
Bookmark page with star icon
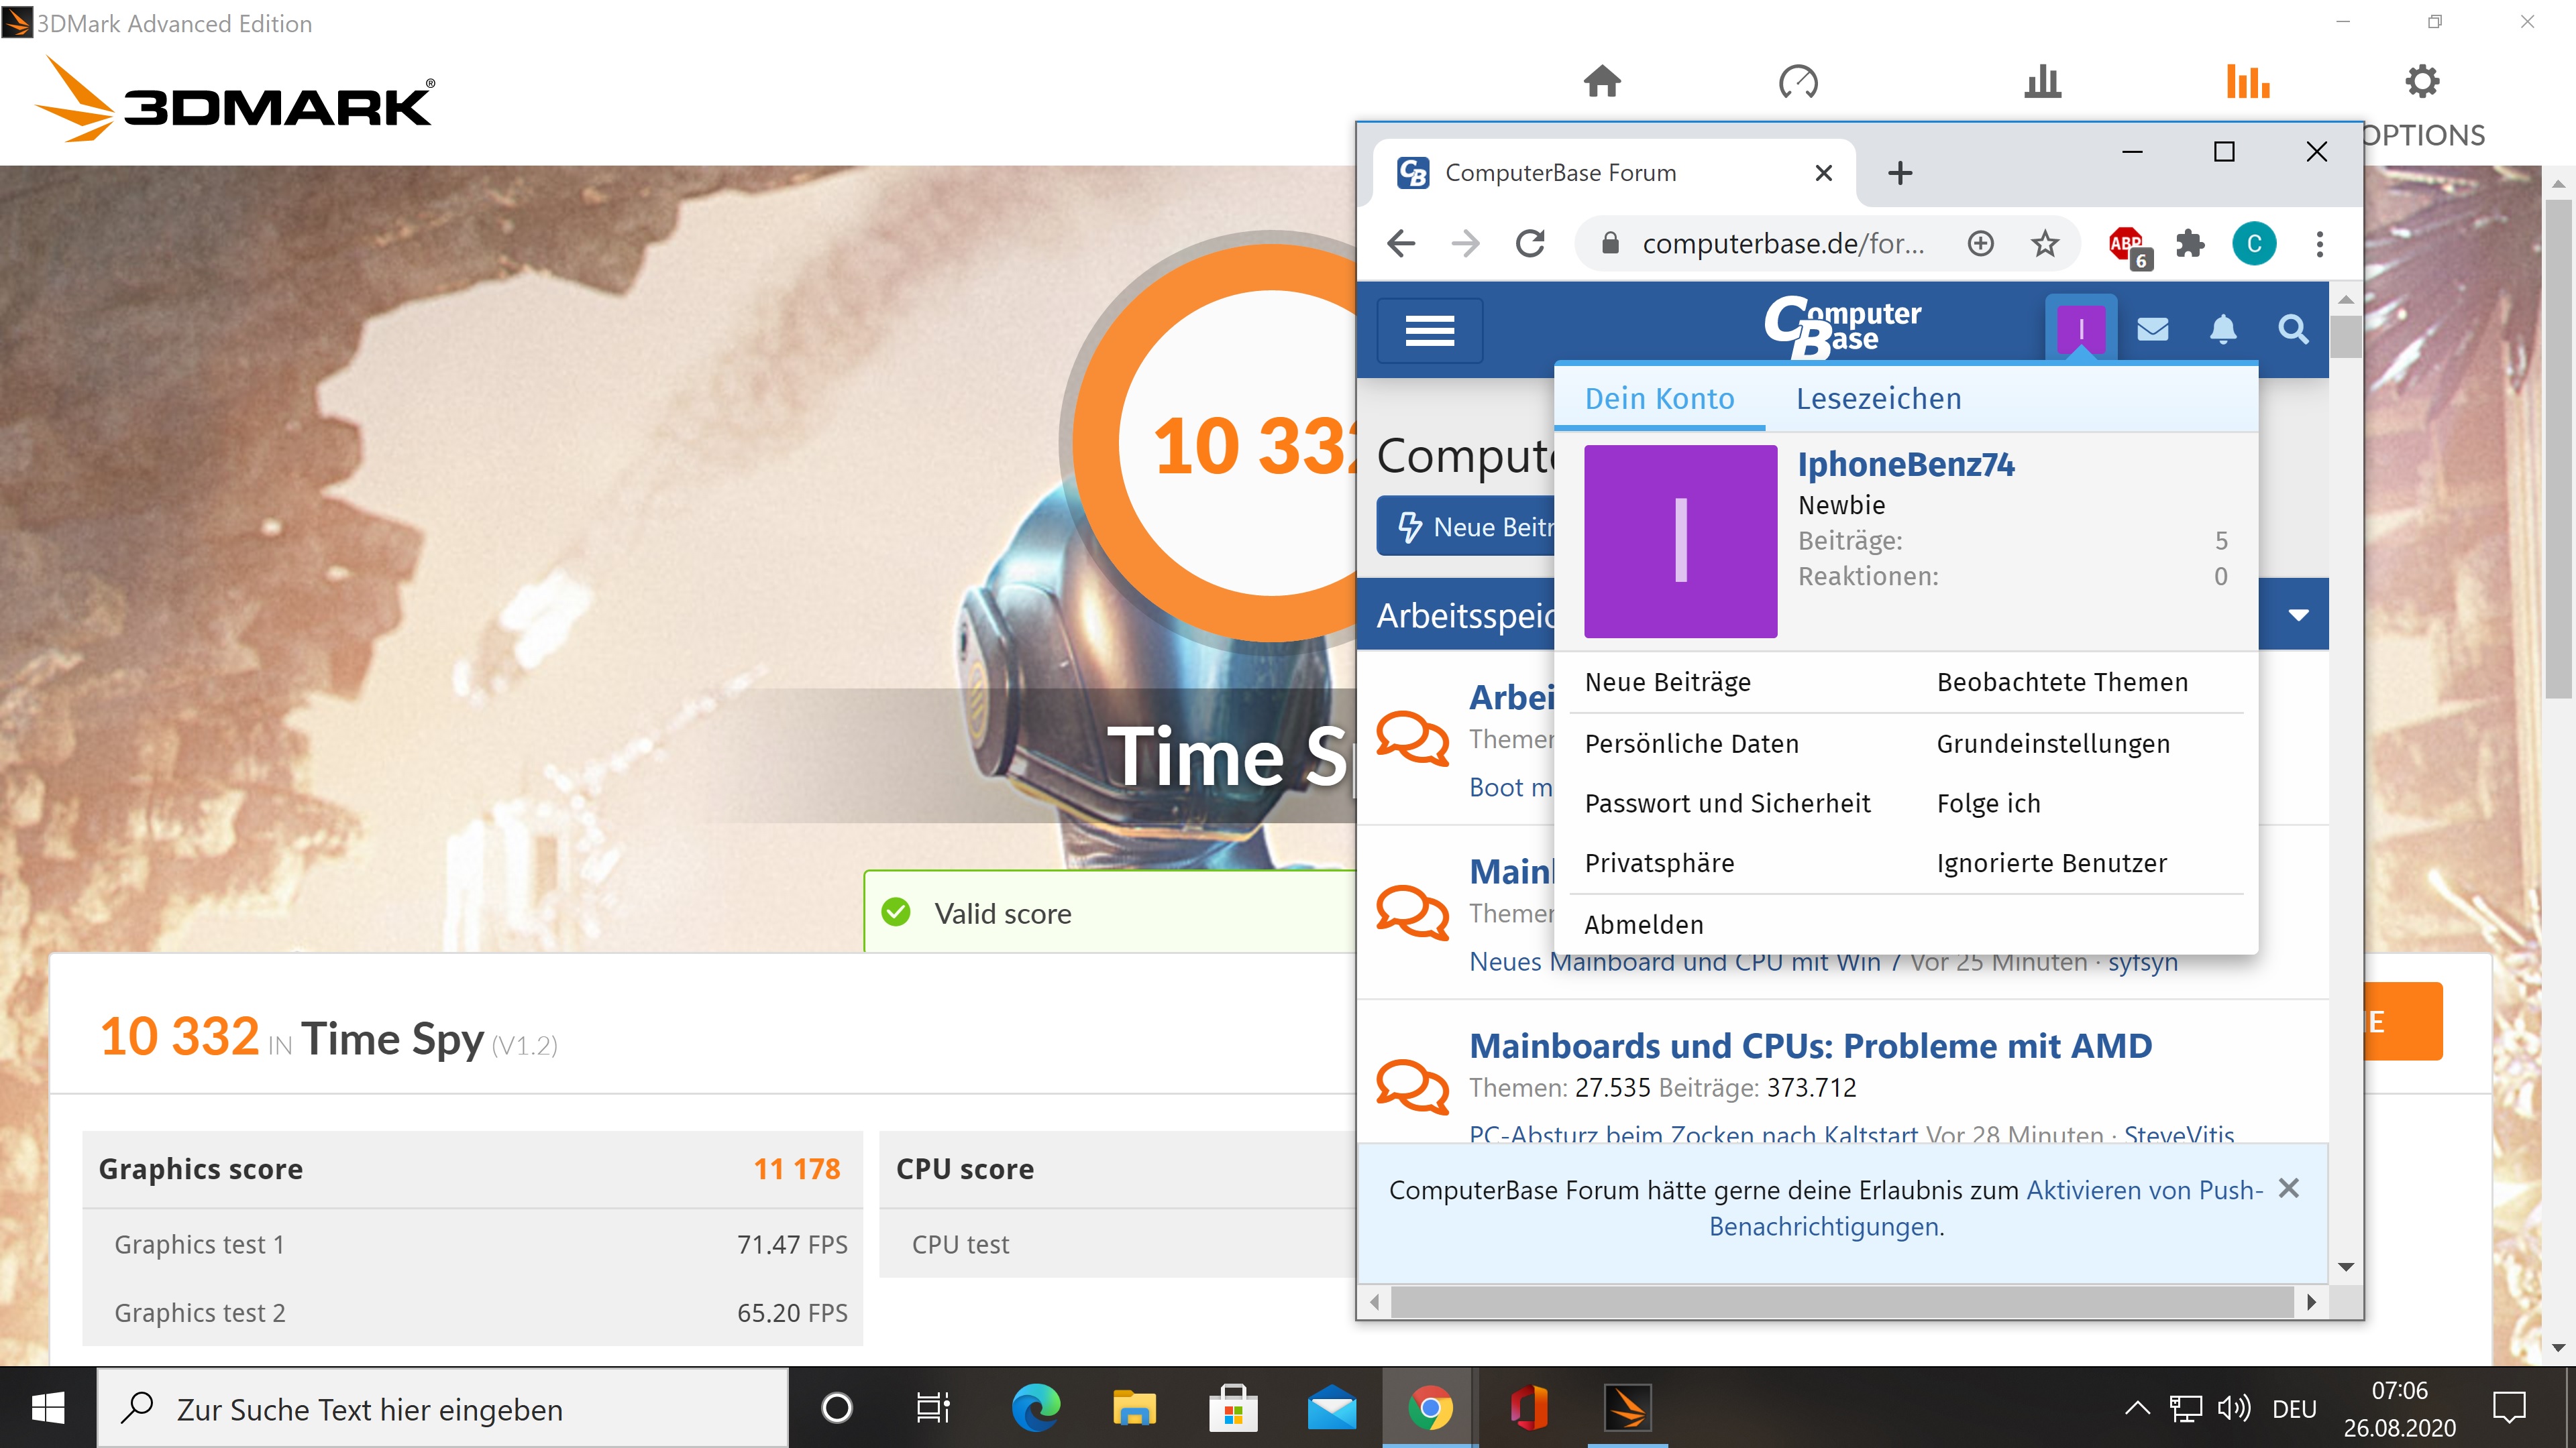(x=2045, y=244)
